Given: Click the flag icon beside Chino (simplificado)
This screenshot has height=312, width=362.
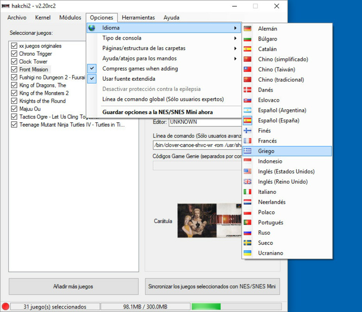Looking at the screenshot, I should click(x=247, y=59).
